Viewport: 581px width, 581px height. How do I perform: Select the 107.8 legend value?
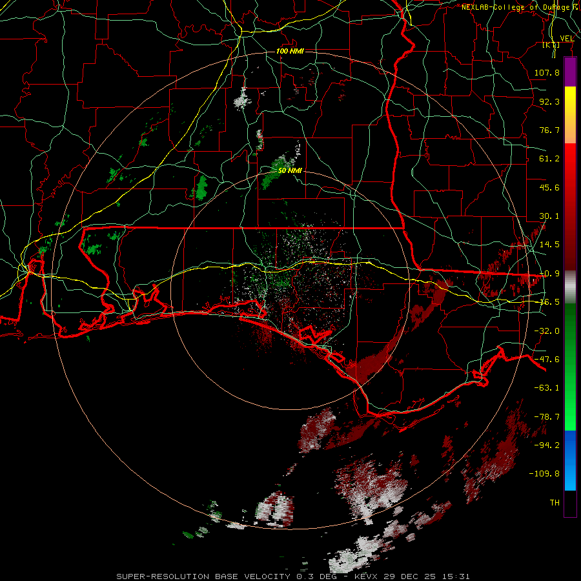[547, 72]
